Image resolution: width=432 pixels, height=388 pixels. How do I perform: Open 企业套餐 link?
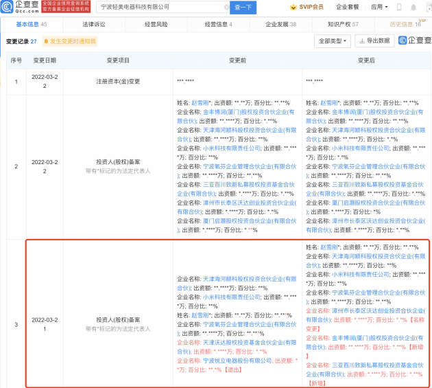[x=348, y=7]
